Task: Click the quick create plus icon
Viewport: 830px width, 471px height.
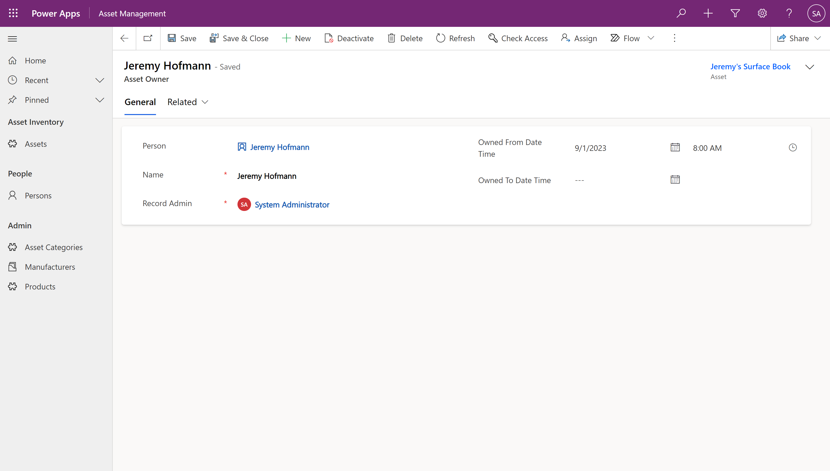Action: point(708,13)
